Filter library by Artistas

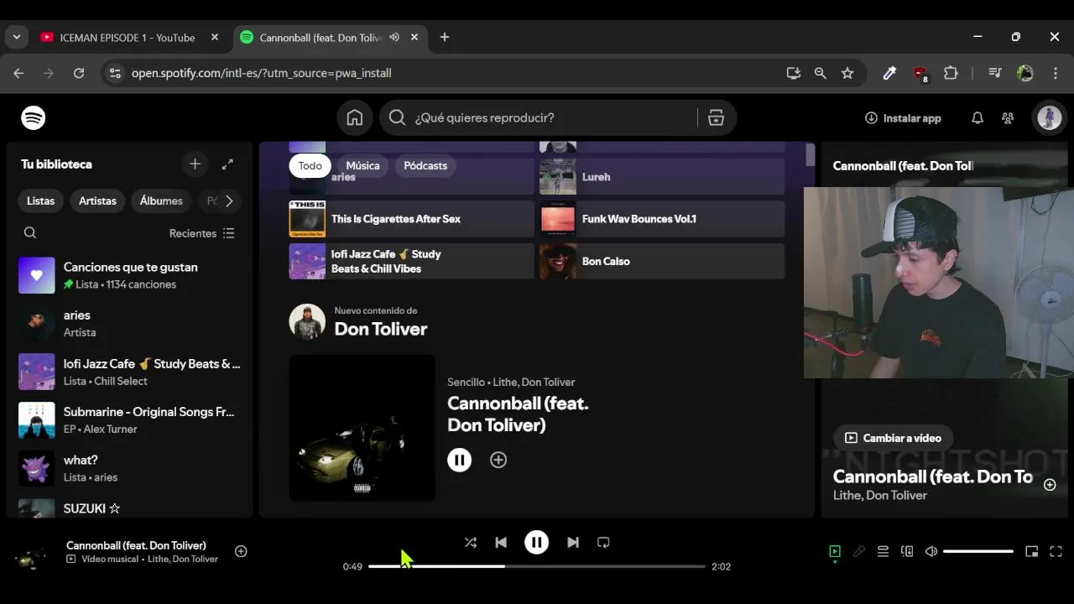[97, 201]
